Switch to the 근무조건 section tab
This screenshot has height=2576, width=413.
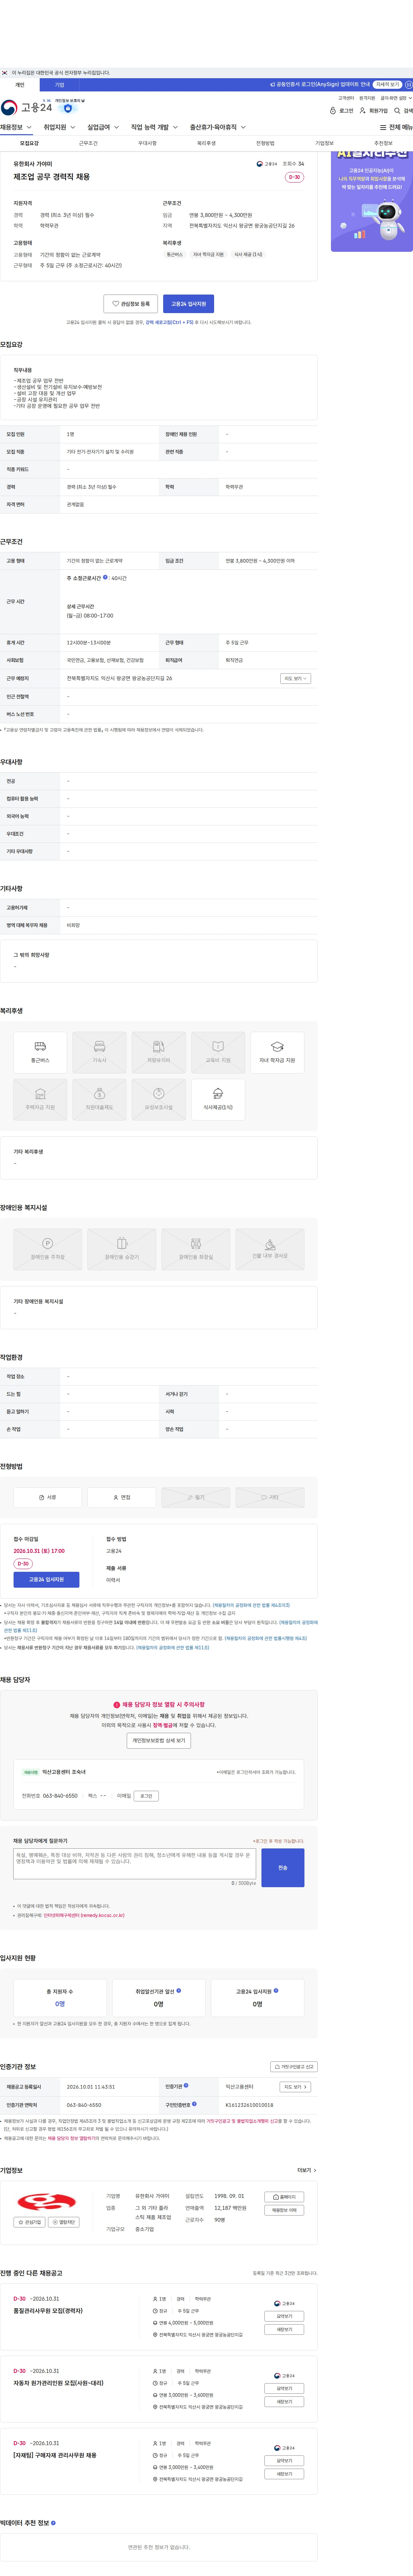click(88, 143)
